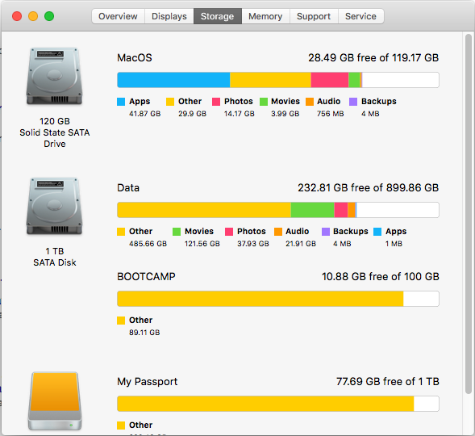475x436 pixels.
Task: Open the Displays tab
Action: click(169, 16)
